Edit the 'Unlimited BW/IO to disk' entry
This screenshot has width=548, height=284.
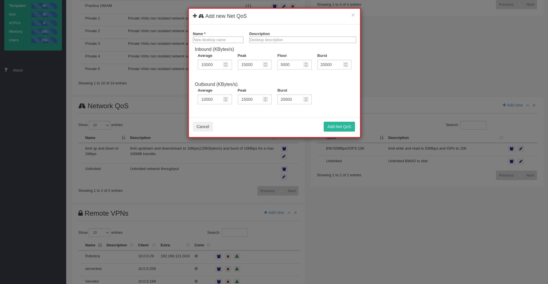521,161
